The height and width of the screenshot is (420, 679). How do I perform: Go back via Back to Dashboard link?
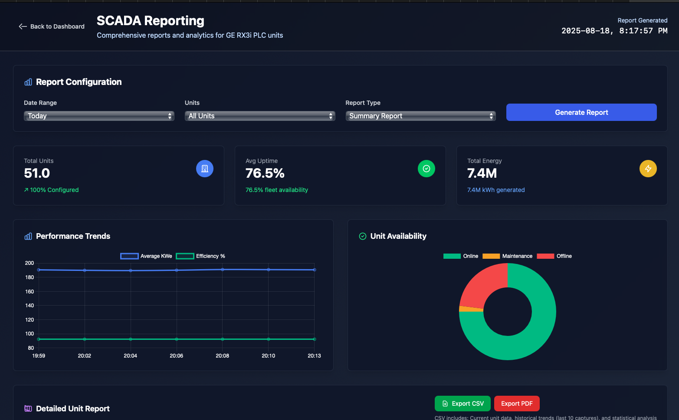pos(52,26)
